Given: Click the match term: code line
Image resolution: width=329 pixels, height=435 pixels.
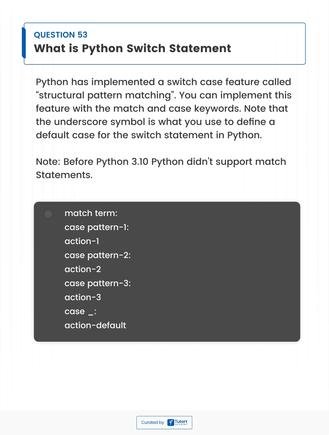Looking at the screenshot, I should (x=91, y=213).
